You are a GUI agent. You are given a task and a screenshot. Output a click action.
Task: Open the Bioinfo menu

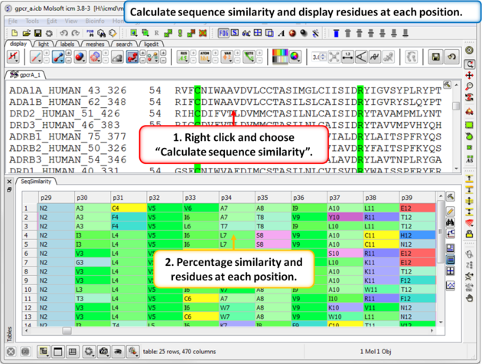(95, 21)
